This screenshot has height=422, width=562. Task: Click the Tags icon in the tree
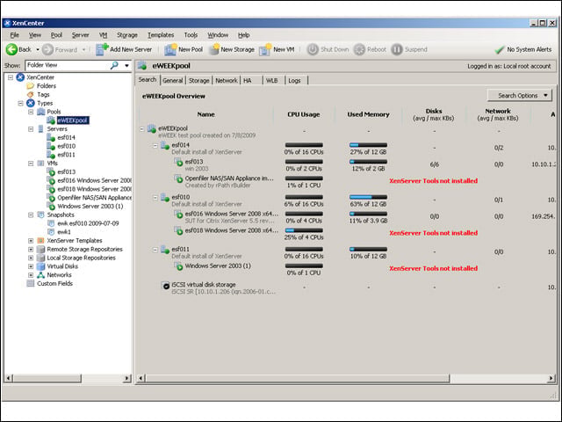[x=31, y=94]
